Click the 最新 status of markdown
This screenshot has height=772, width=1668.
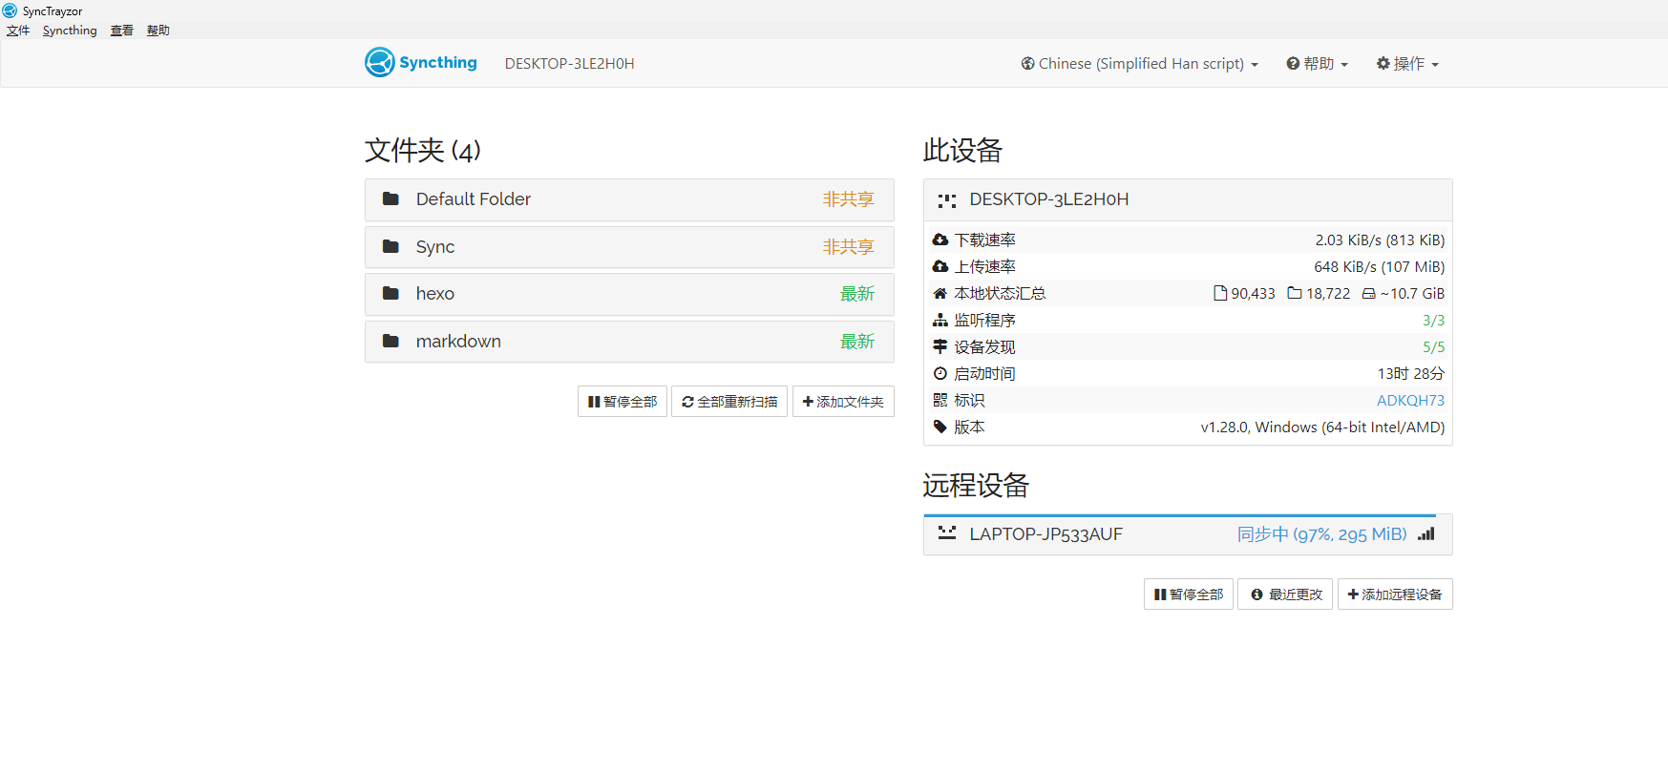pyautogui.click(x=857, y=342)
